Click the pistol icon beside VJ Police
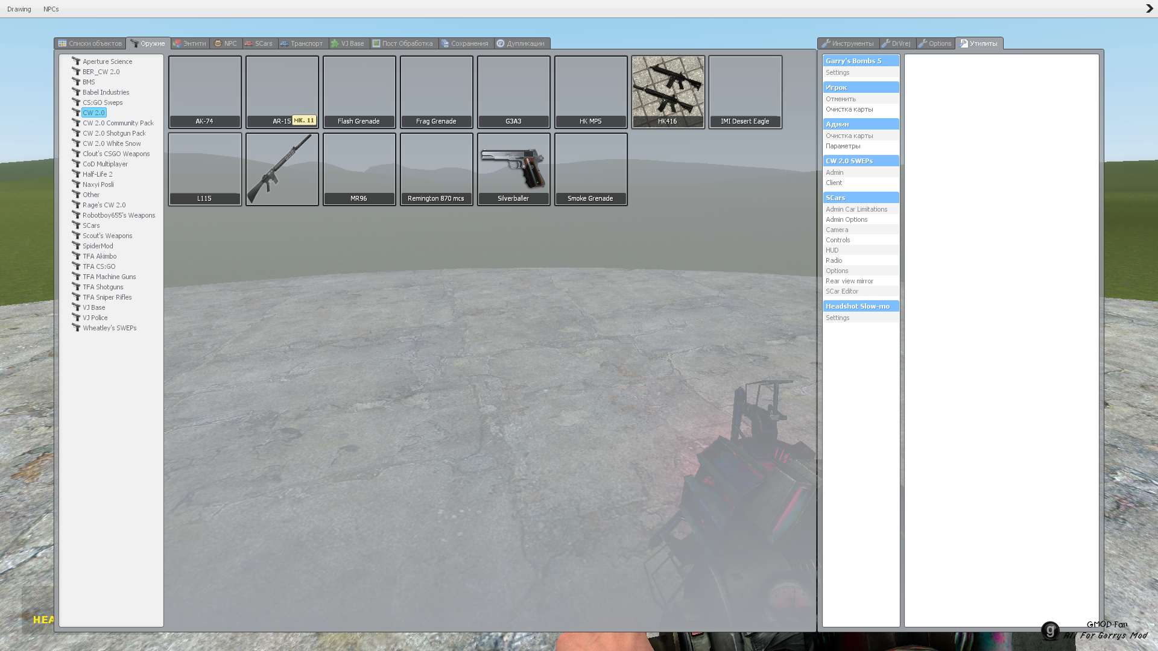The width and height of the screenshot is (1158, 651). click(x=76, y=317)
